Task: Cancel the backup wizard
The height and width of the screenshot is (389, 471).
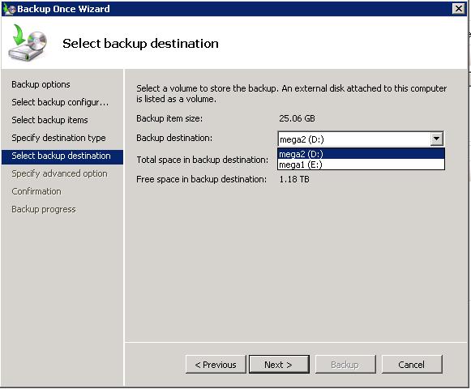Action: point(412,365)
